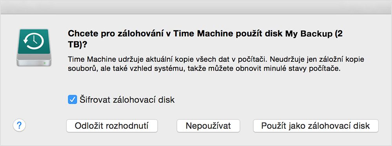Click the dialog heading about My Backup disk

click(205, 39)
